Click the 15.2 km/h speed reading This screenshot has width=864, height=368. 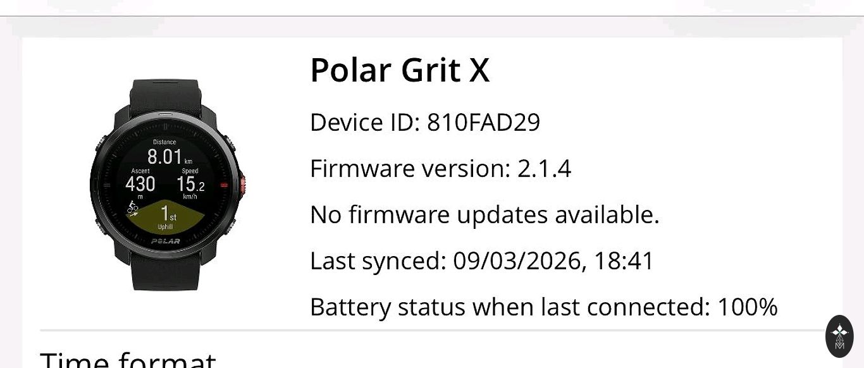click(190, 184)
